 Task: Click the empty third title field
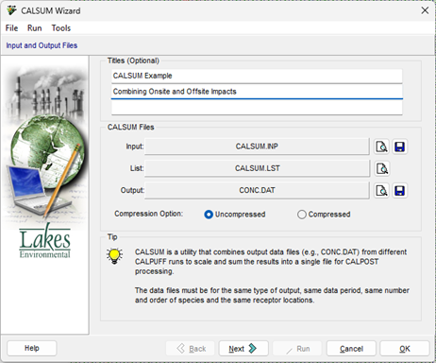257,108
